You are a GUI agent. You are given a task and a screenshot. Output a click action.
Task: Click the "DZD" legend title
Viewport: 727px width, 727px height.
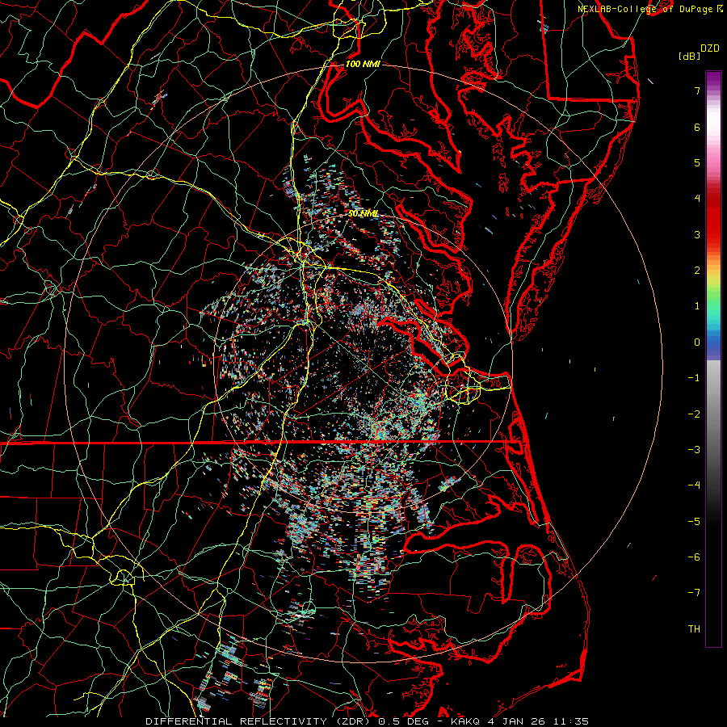tap(710, 48)
